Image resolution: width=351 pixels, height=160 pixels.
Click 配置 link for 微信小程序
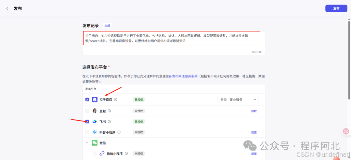(x=254, y=154)
